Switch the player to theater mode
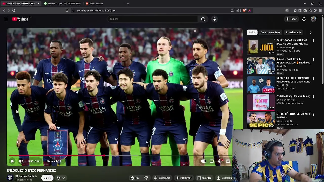324x182 pixels. click(228, 161)
